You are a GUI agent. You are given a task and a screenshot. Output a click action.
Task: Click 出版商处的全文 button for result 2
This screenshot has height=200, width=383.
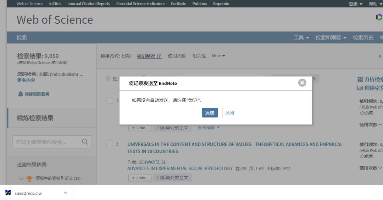[x=172, y=178]
